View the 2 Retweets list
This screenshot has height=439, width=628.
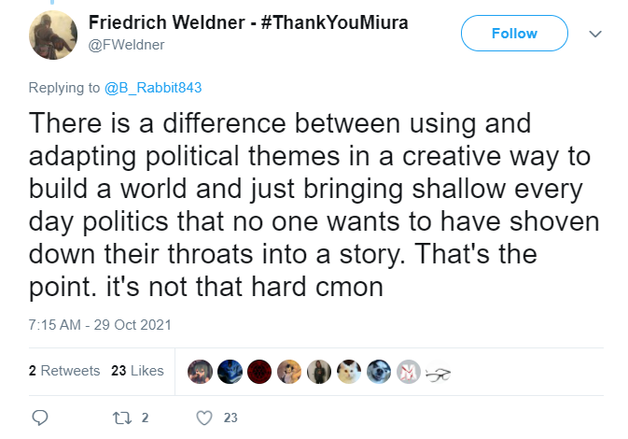64,371
